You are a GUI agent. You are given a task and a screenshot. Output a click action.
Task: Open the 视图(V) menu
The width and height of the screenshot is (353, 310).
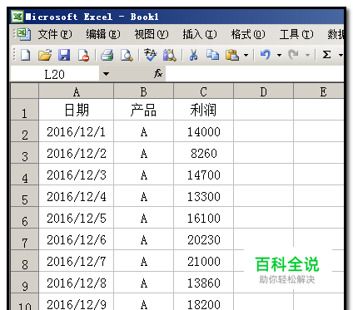tap(152, 34)
